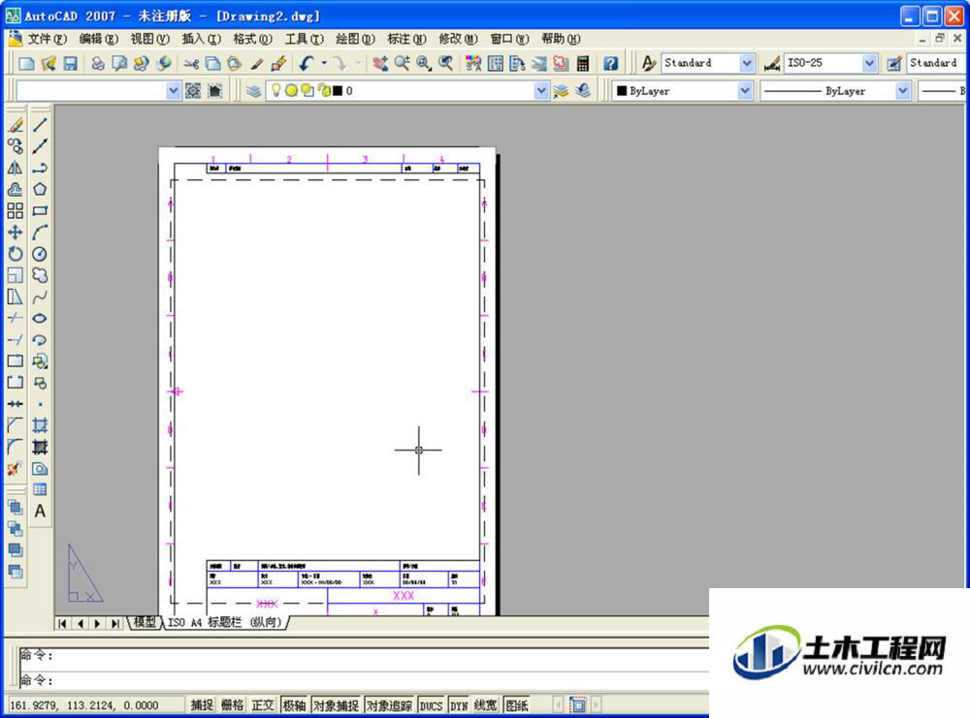Screen dimensions: 970x718
Task: Select the Spline curve tool
Action: (40, 297)
